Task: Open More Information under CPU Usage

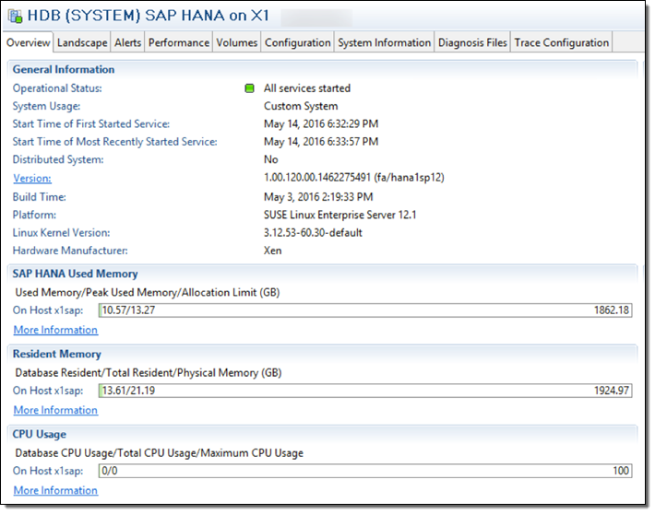Action: click(55, 490)
